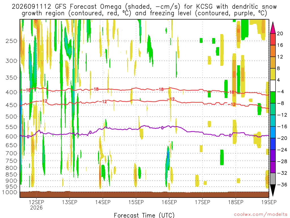This screenshot has width=290, height=218.
Task: Click the 500 pressure level label
Action: 11,117
